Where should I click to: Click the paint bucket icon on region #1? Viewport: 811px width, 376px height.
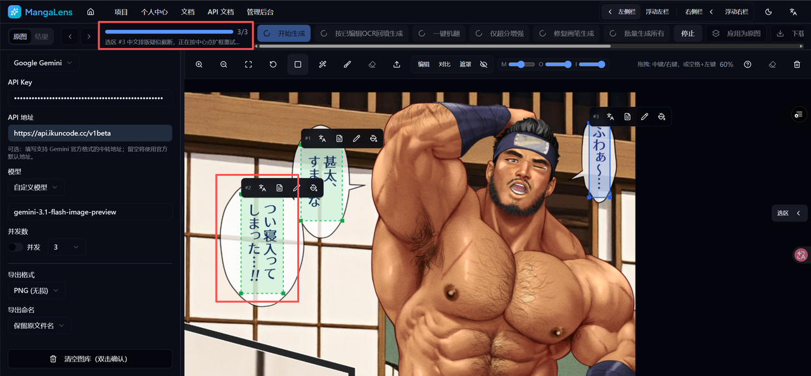click(374, 138)
